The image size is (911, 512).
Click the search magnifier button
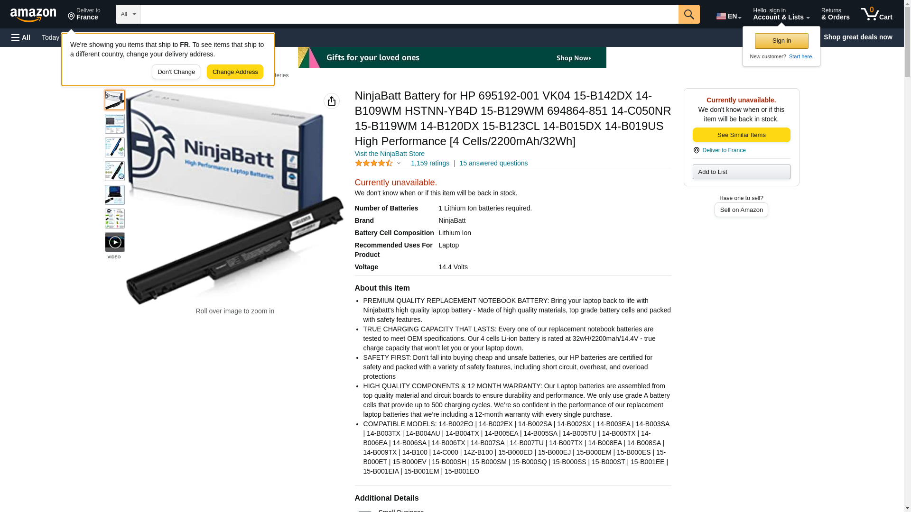click(689, 14)
